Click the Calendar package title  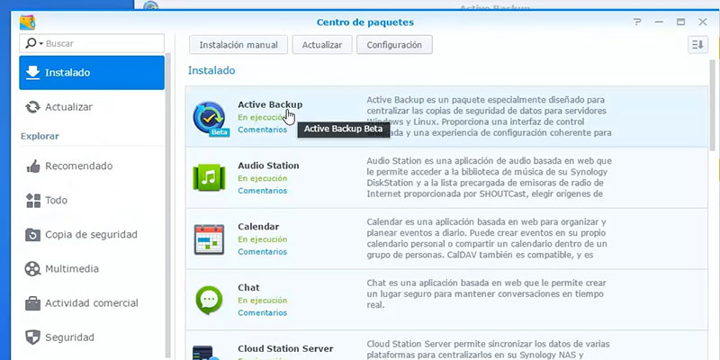coord(258,227)
